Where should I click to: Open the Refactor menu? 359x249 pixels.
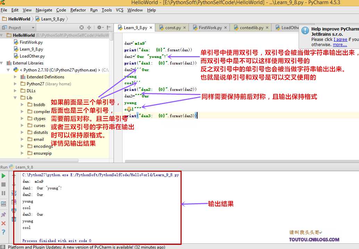pos(78,10)
